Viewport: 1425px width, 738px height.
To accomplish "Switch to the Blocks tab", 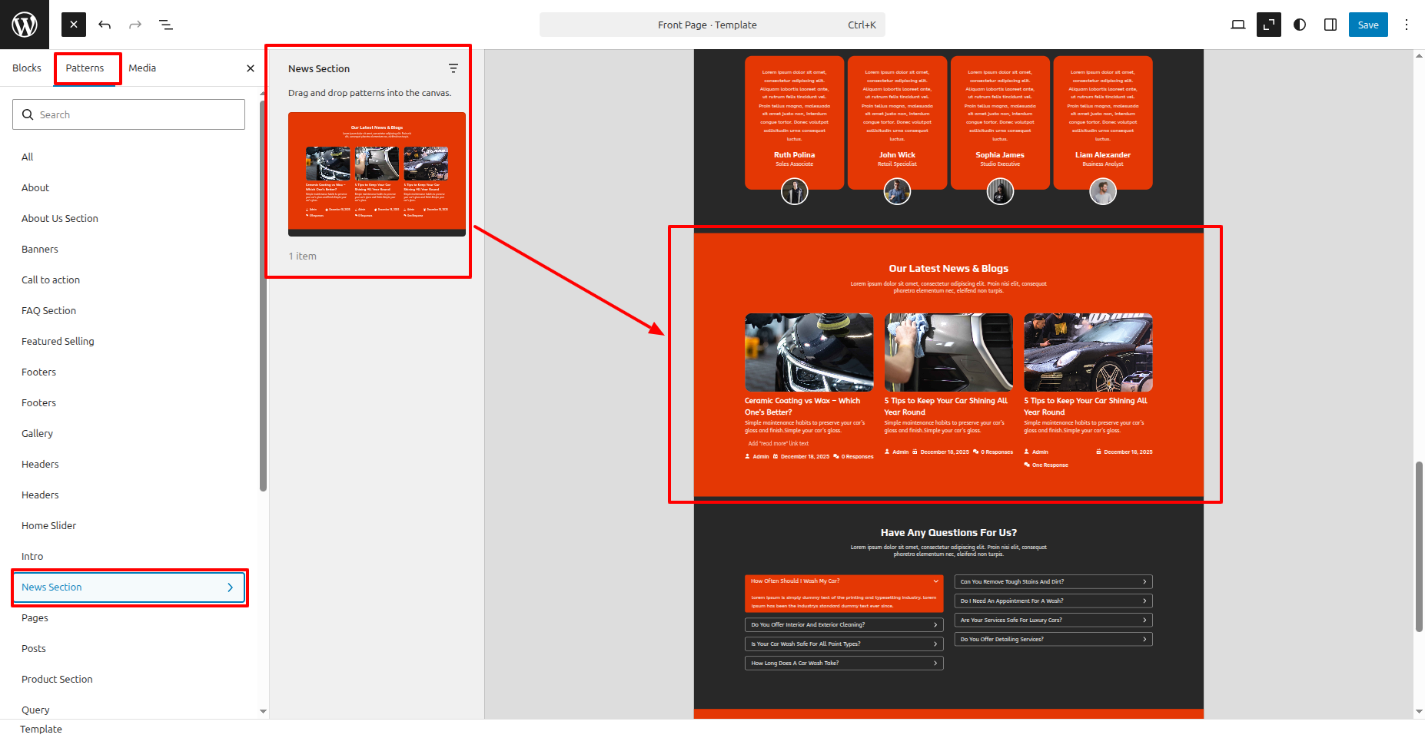I will point(27,68).
